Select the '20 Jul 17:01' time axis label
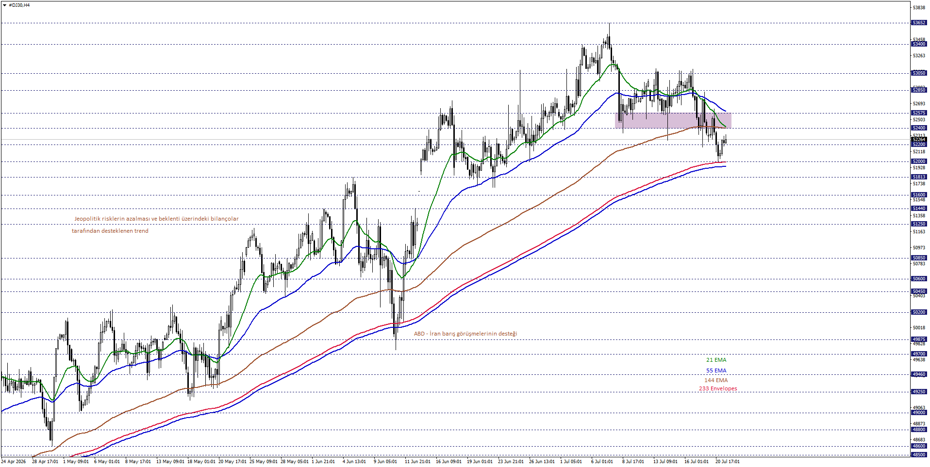The image size is (930, 467). 727,462
